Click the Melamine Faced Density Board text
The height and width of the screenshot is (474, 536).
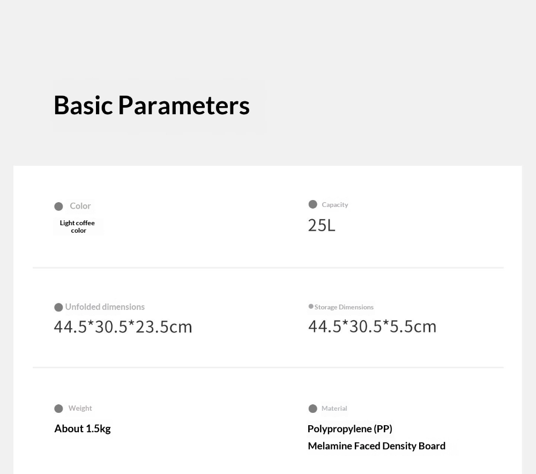(x=377, y=446)
